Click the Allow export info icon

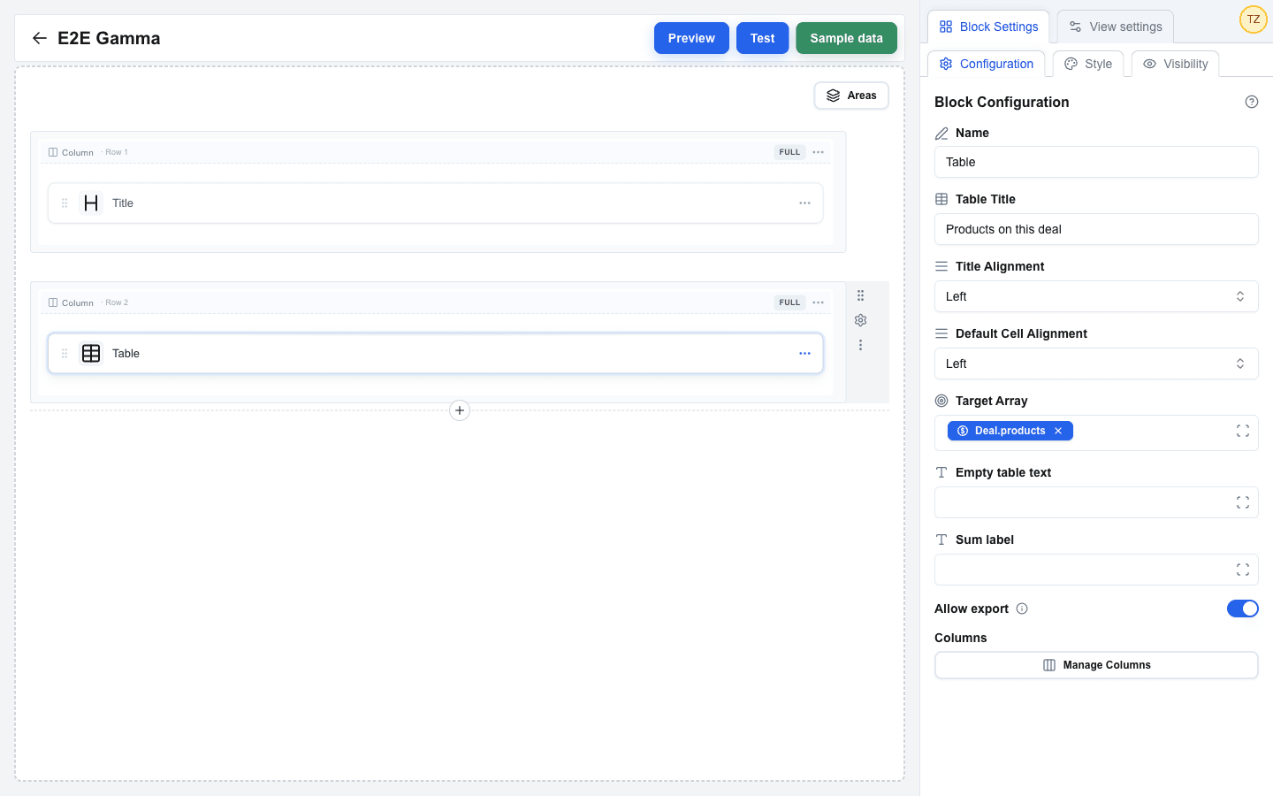click(x=1022, y=608)
